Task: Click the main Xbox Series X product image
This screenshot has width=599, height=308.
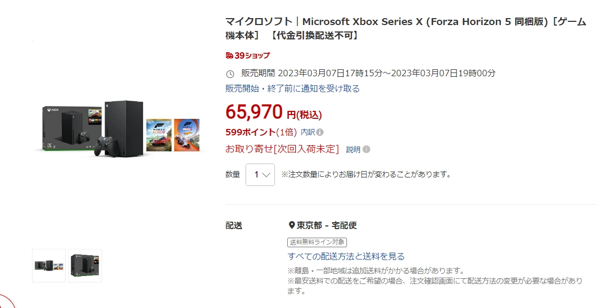Action: [122, 128]
